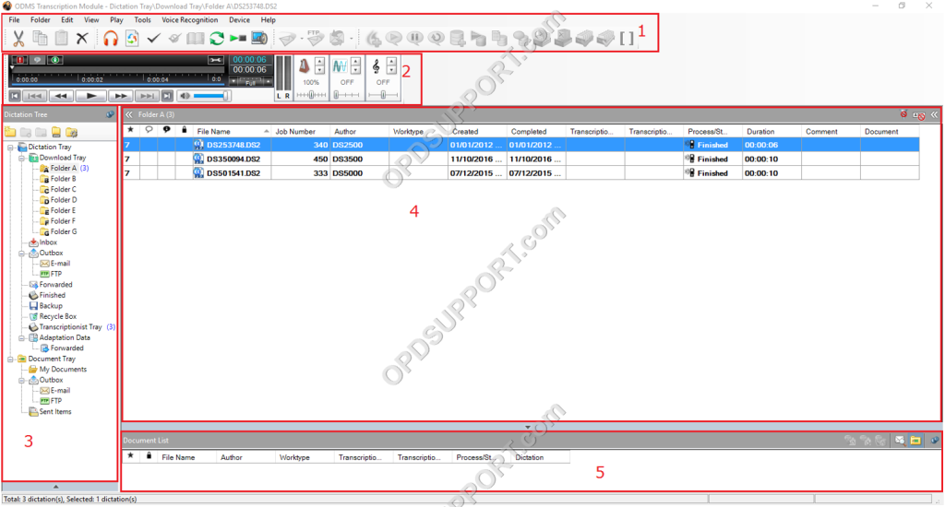Screen dimensions: 945x507
Task: Collapse the Dictation Tray tree node
Action: tap(11, 147)
